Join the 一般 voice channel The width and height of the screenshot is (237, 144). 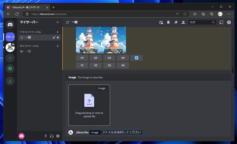point(40,51)
